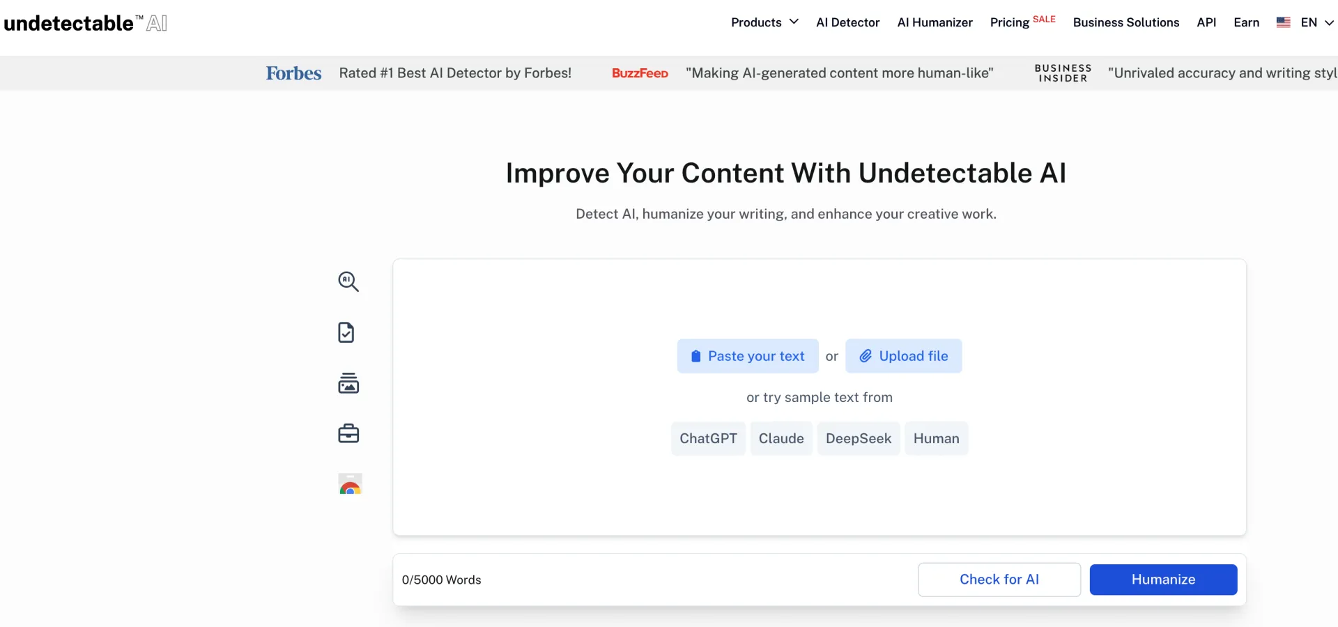Select the document checkmark sidebar icon
The height and width of the screenshot is (627, 1338).
(x=346, y=332)
